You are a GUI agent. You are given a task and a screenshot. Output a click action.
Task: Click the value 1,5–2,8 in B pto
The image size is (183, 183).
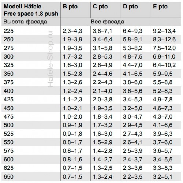coord(72,74)
